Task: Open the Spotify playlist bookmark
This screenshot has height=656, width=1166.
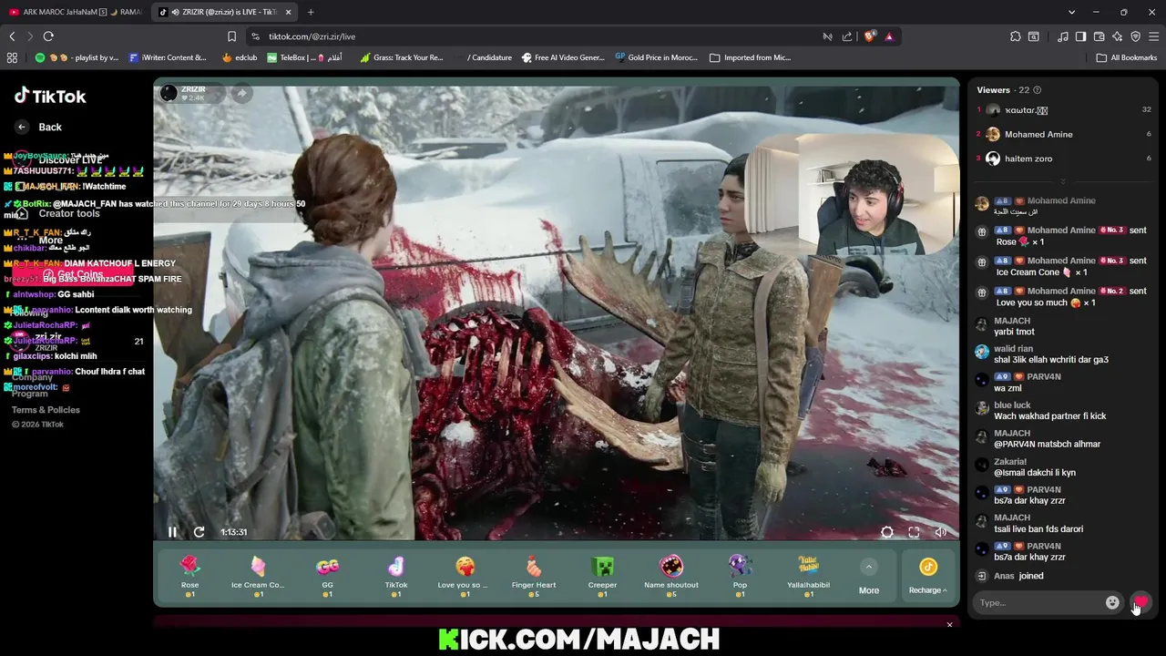Action: click(x=77, y=57)
